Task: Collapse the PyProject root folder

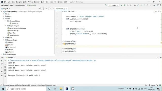Action: pos(2,12)
